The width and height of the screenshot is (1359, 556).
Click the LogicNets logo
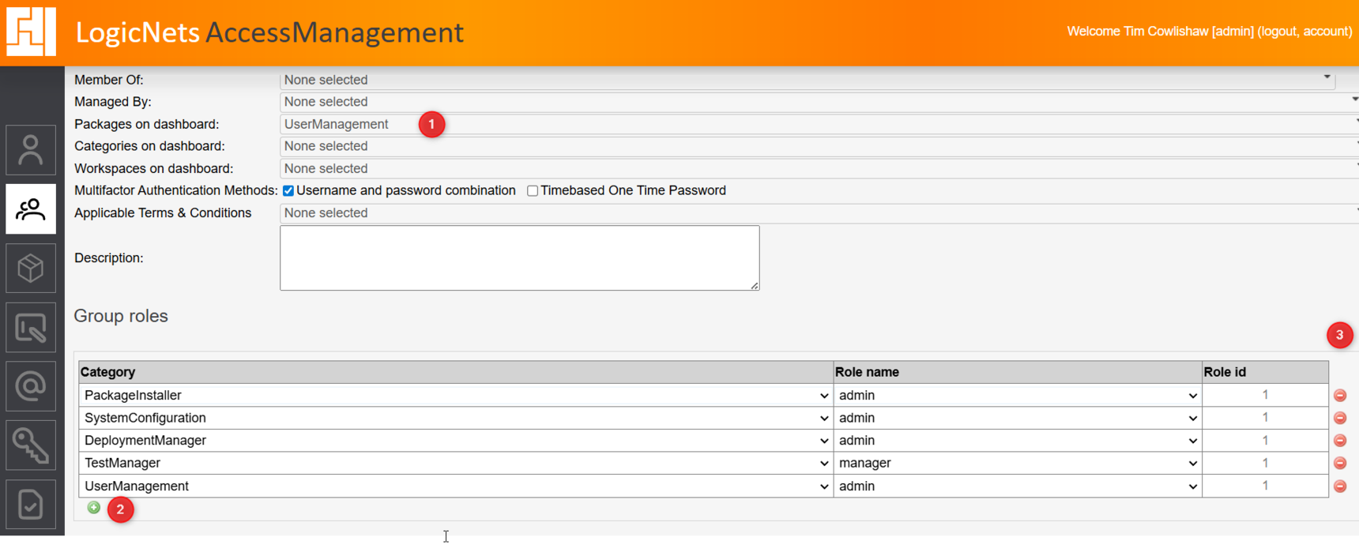click(x=32, y=32)
